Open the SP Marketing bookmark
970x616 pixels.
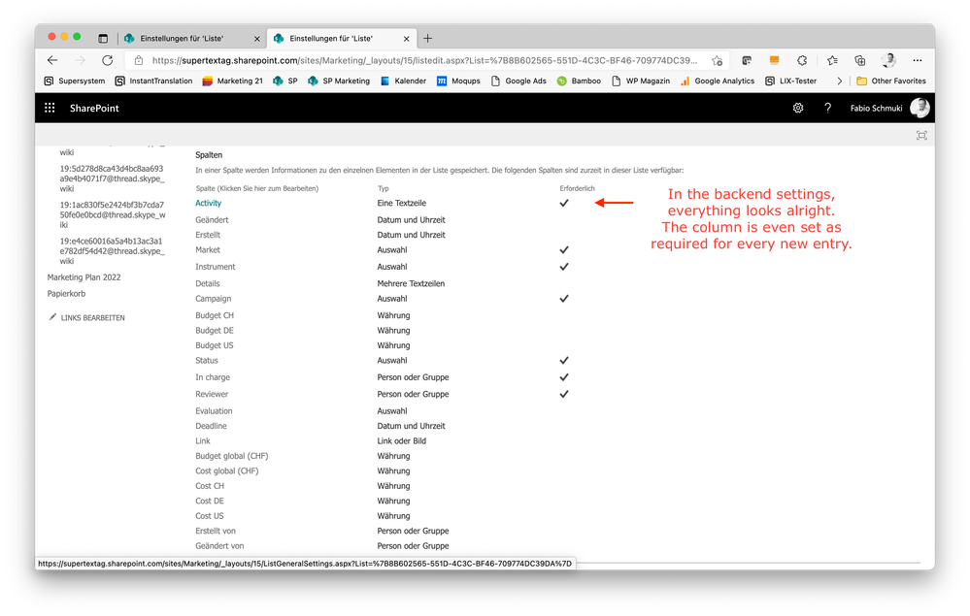click(x=339, y=81)
